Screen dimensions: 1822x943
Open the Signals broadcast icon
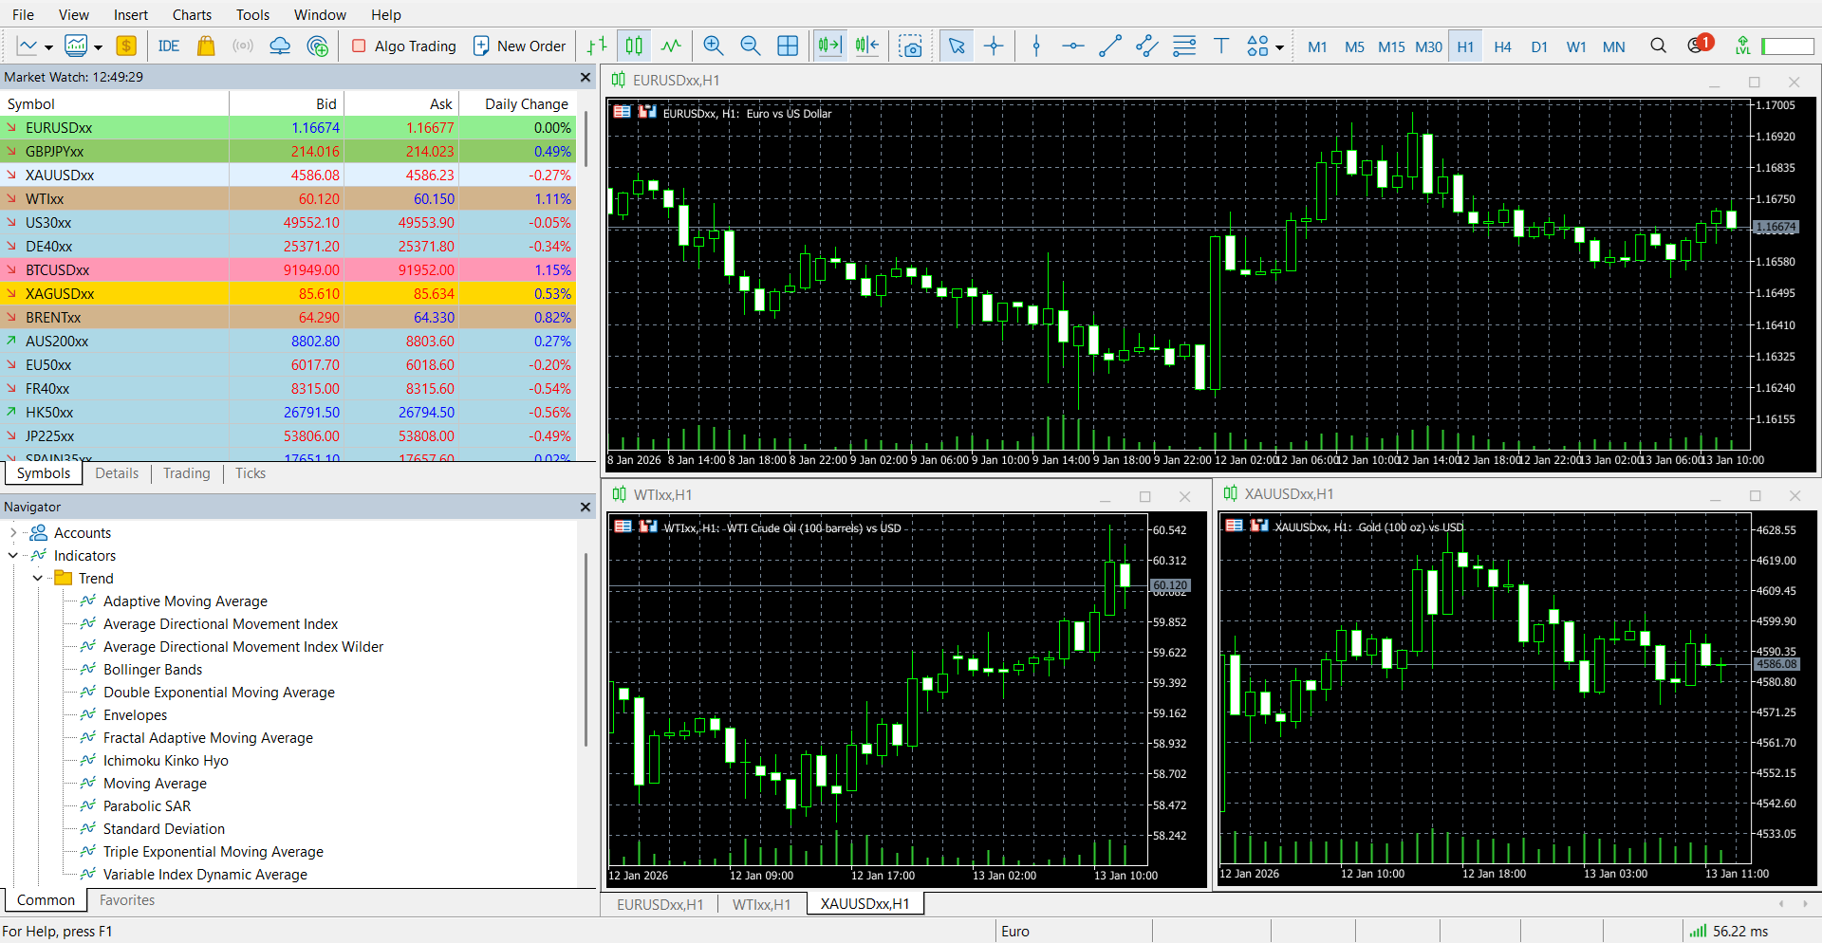[x=243, y=46]
